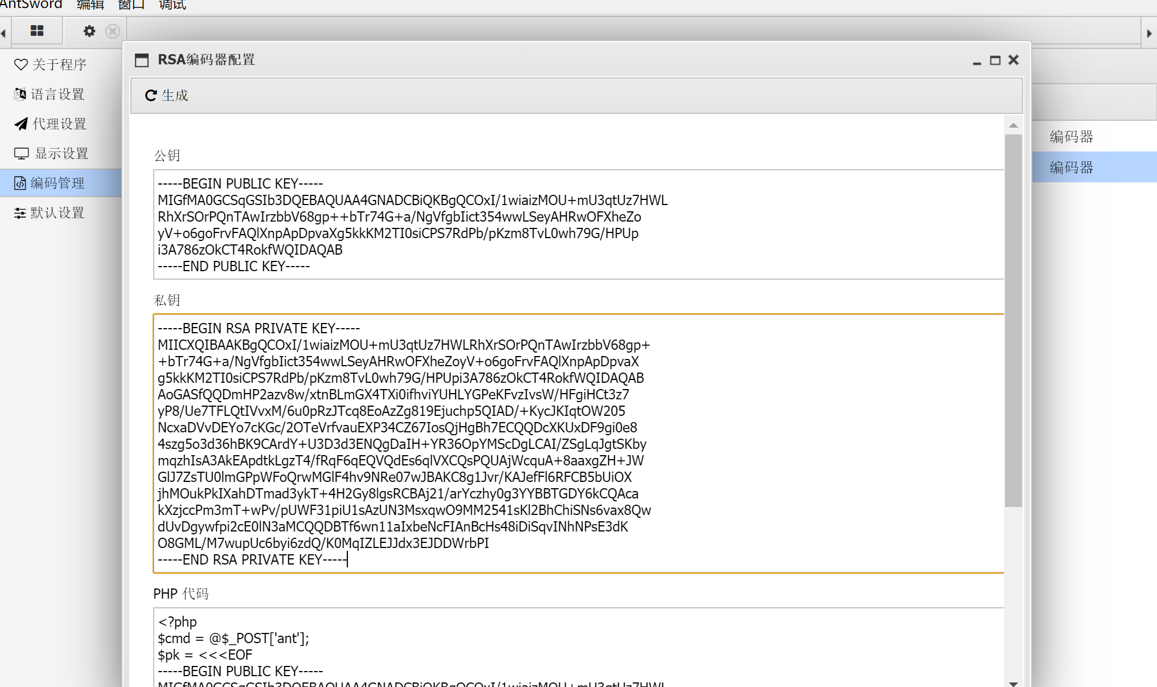Screen dimensions: 1157x687
Task: Click scrollbar down arrow in RSA dialog
Action: point(1013,683)
